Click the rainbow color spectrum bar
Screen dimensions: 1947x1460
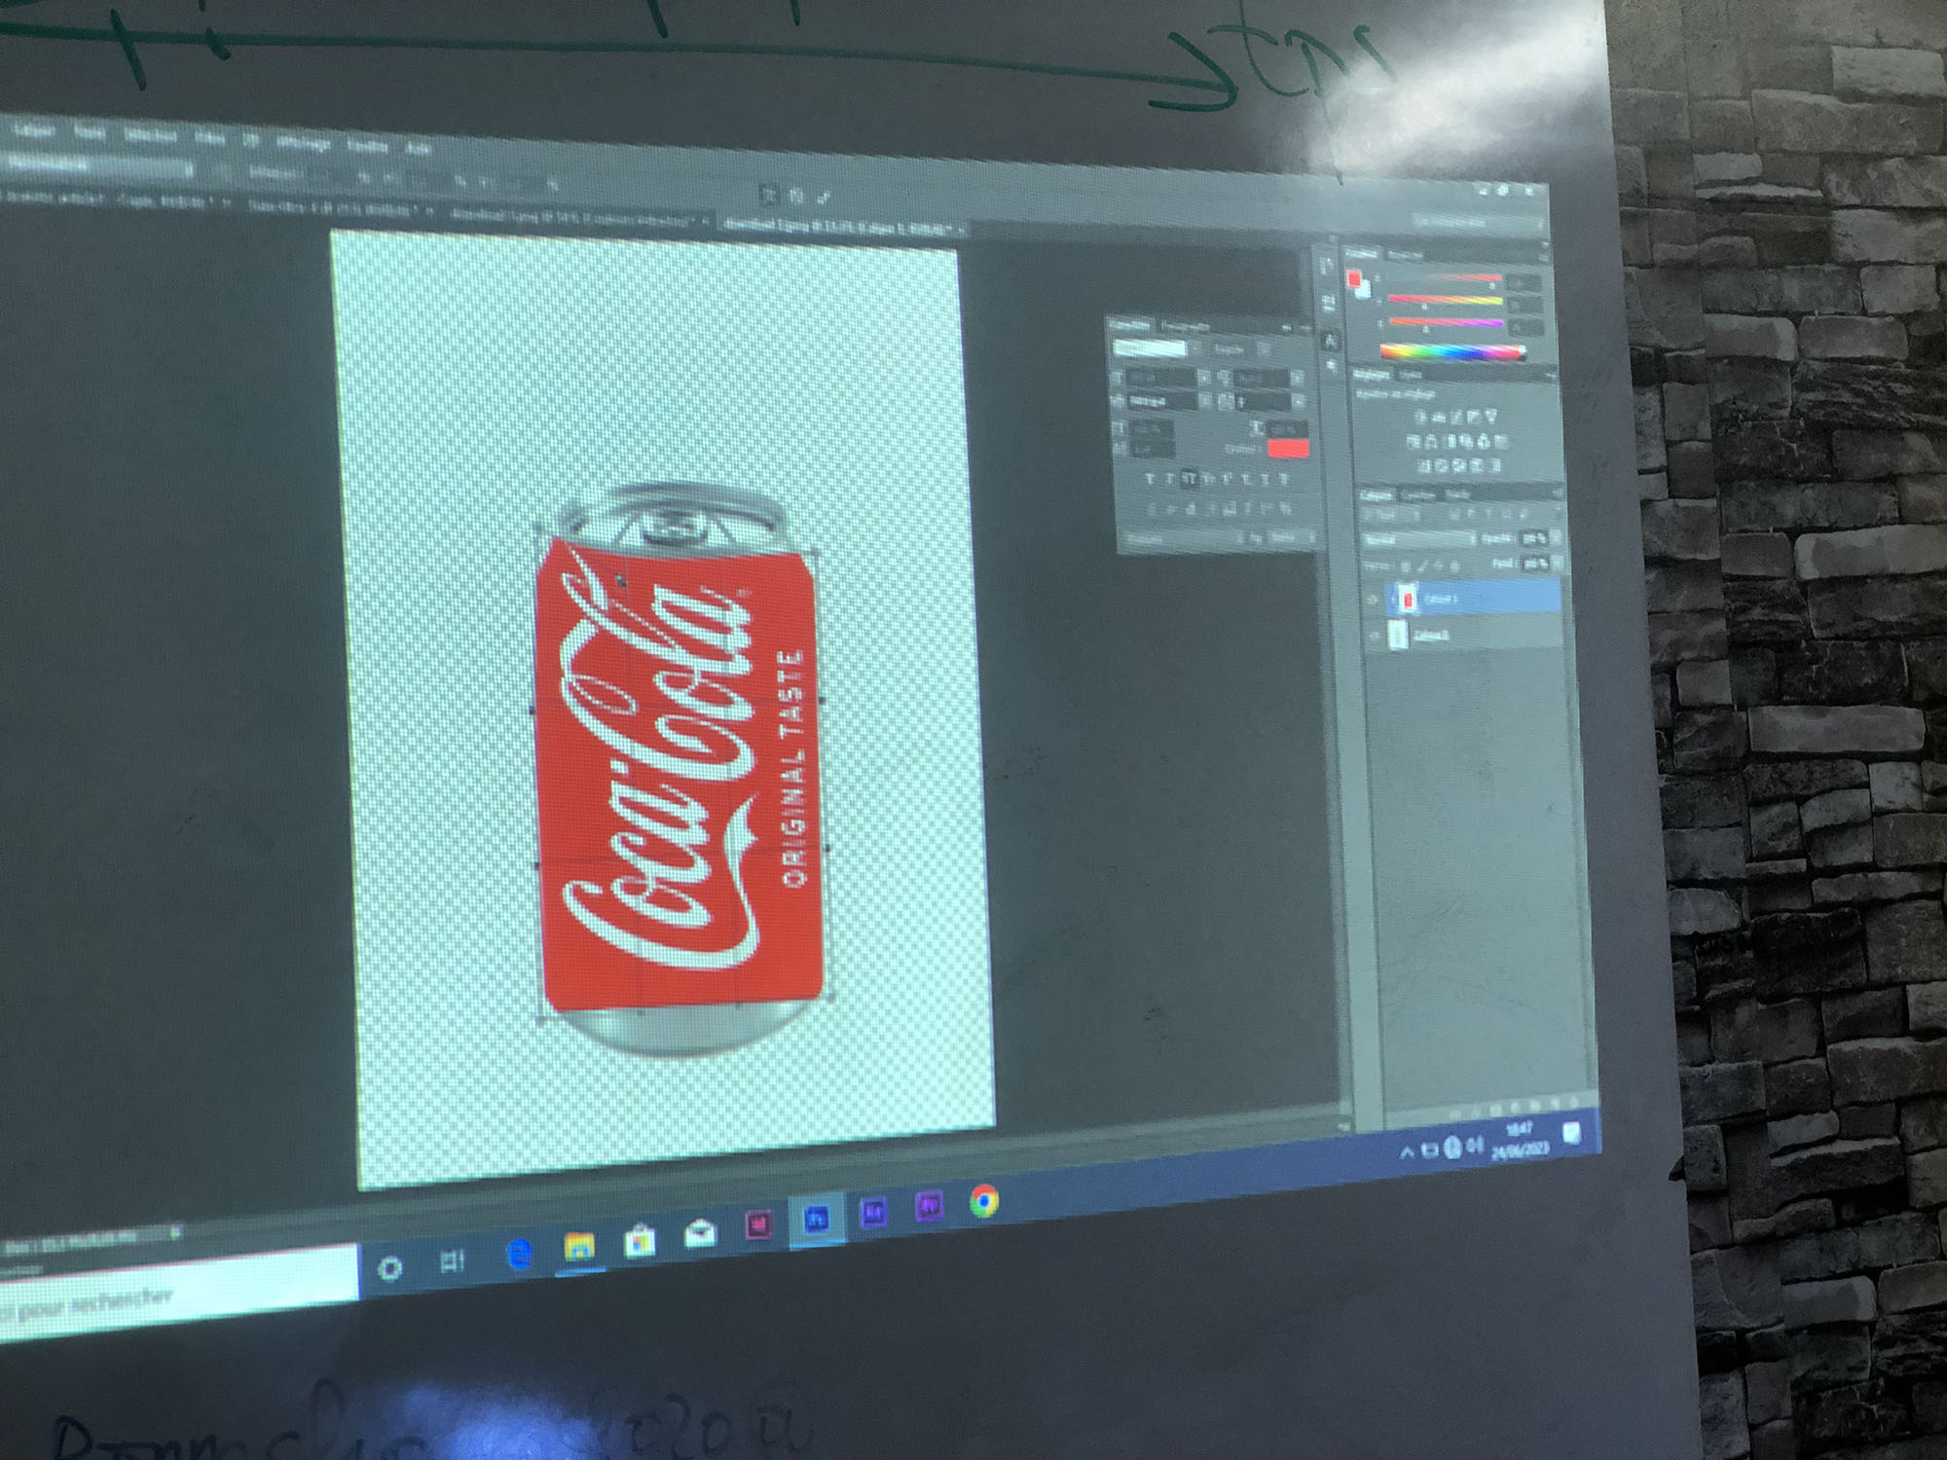[1451, 351]
